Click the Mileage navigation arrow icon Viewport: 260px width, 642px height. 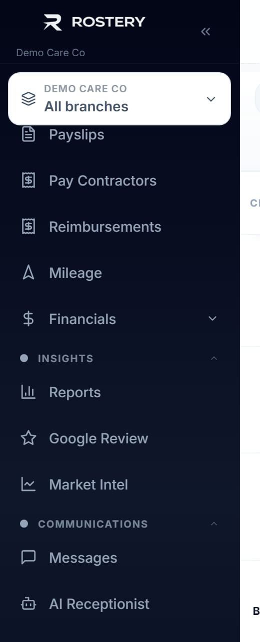[x=28, y=273]
